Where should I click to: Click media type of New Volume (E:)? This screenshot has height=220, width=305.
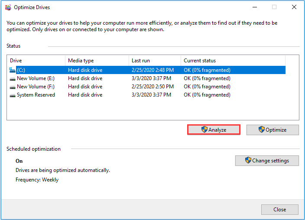click(85, 78)
